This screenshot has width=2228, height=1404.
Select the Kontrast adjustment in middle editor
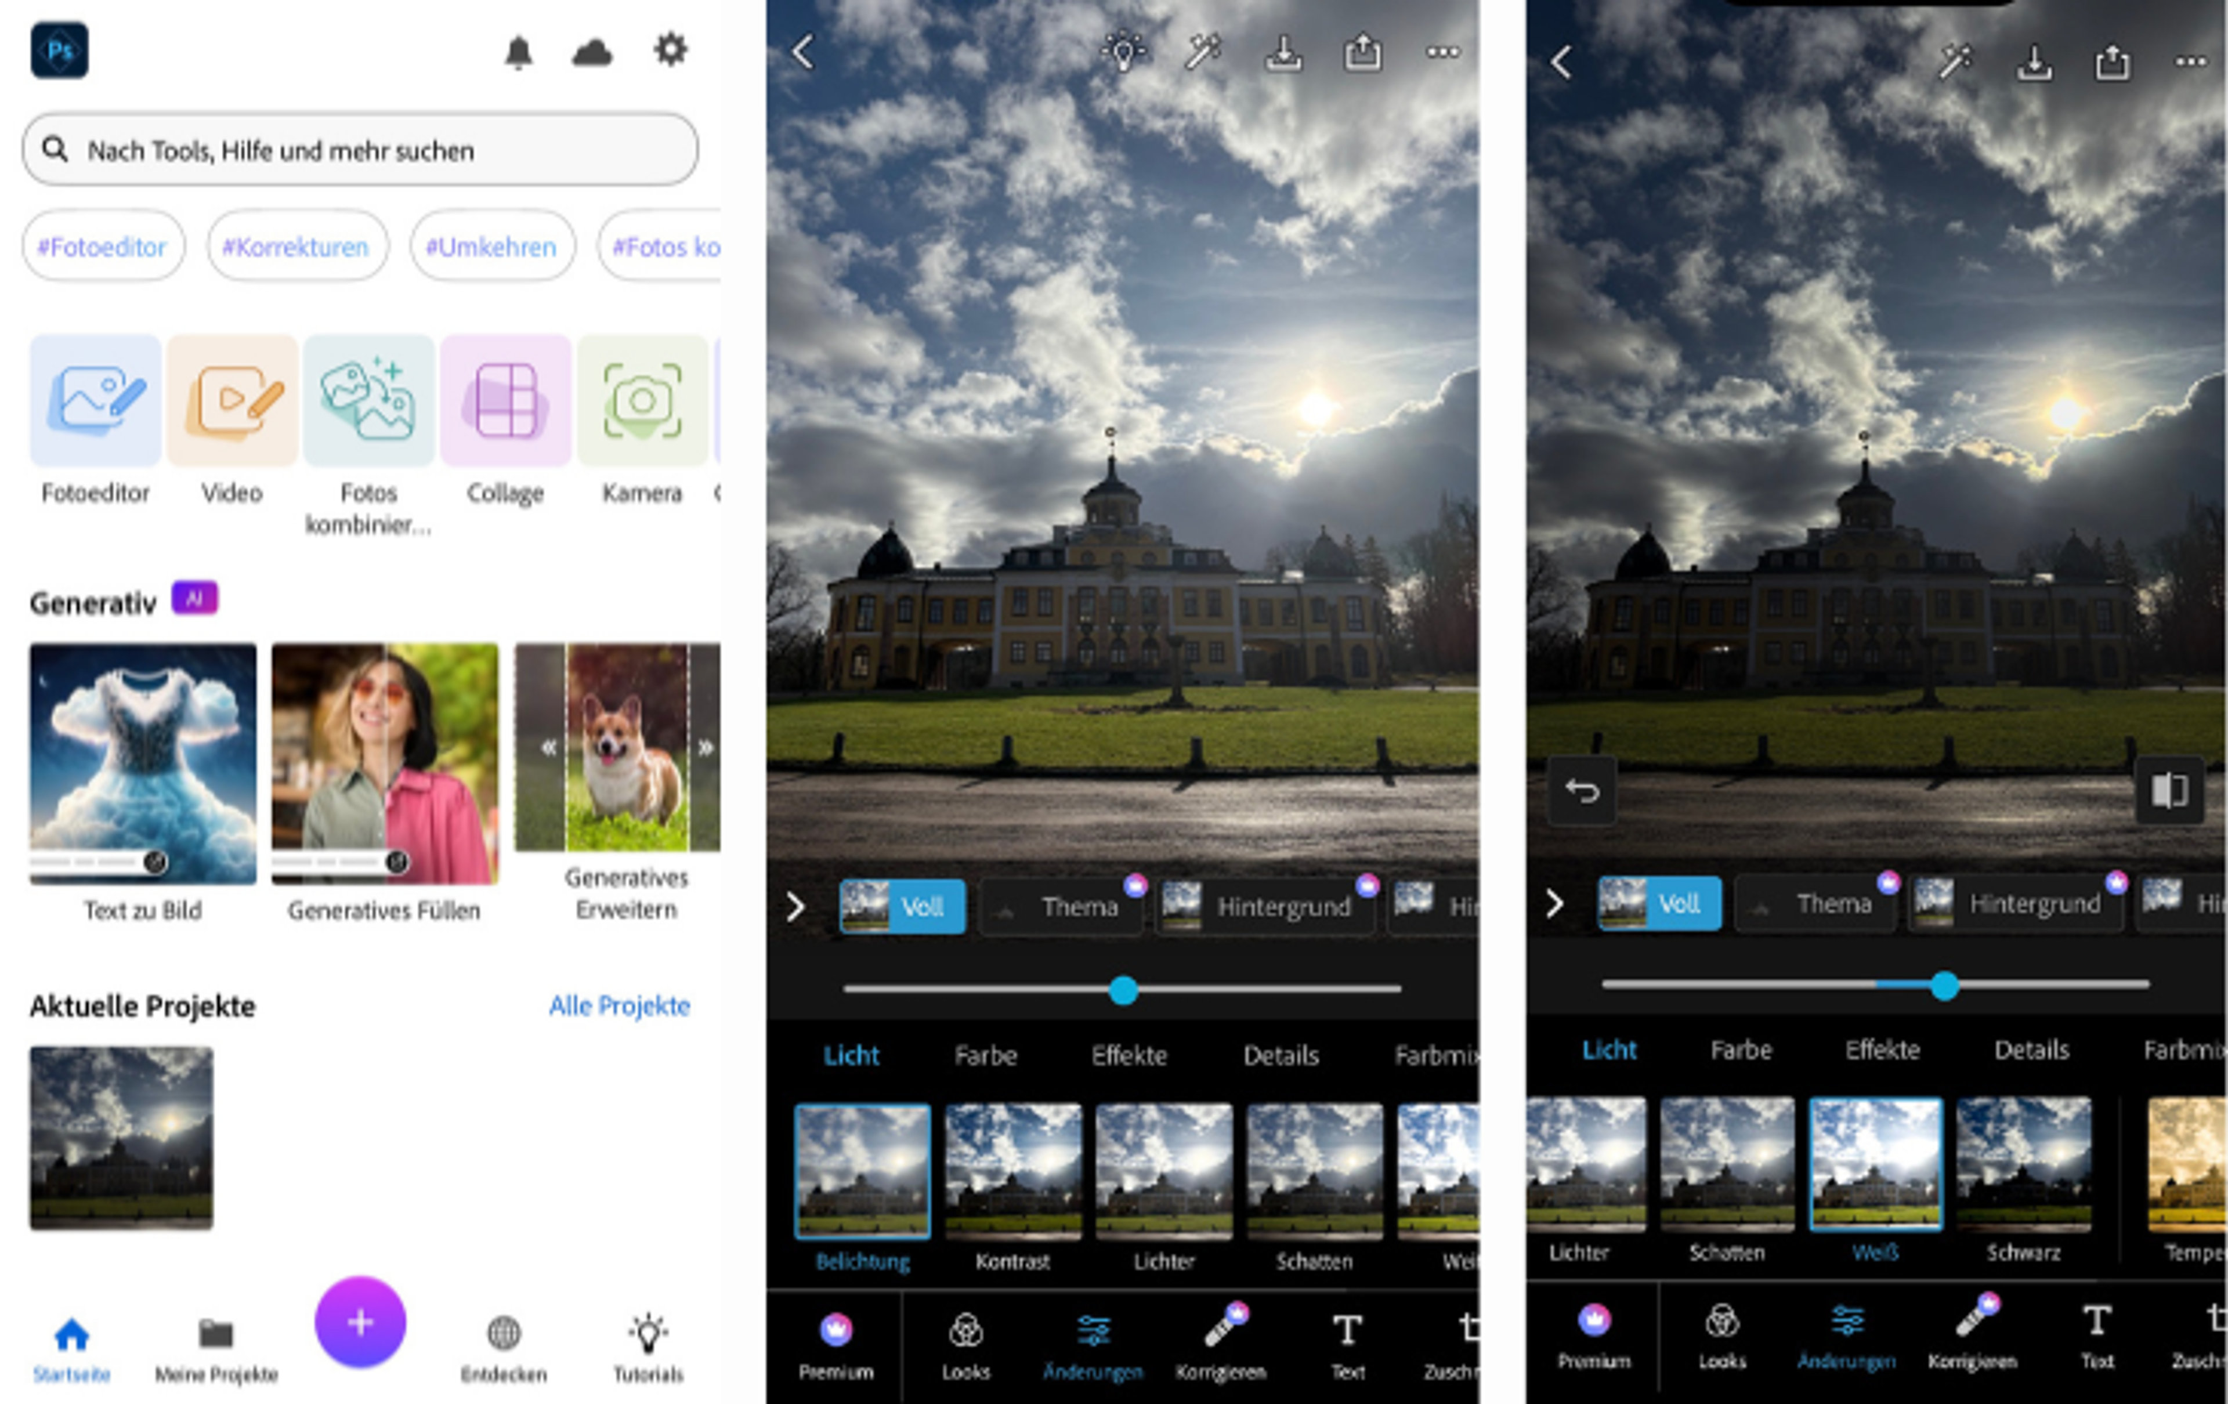point(1013,1189)
